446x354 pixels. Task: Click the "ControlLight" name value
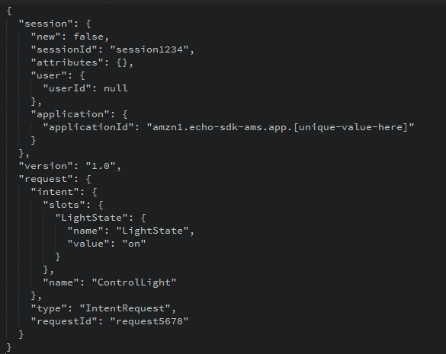(x=134, y=282)
